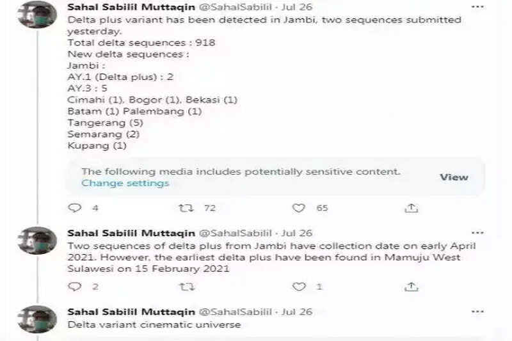This screenshot has width=512, height=341.
Task: Open more options on cinematic universe tweet
Action: click(477, 312)
